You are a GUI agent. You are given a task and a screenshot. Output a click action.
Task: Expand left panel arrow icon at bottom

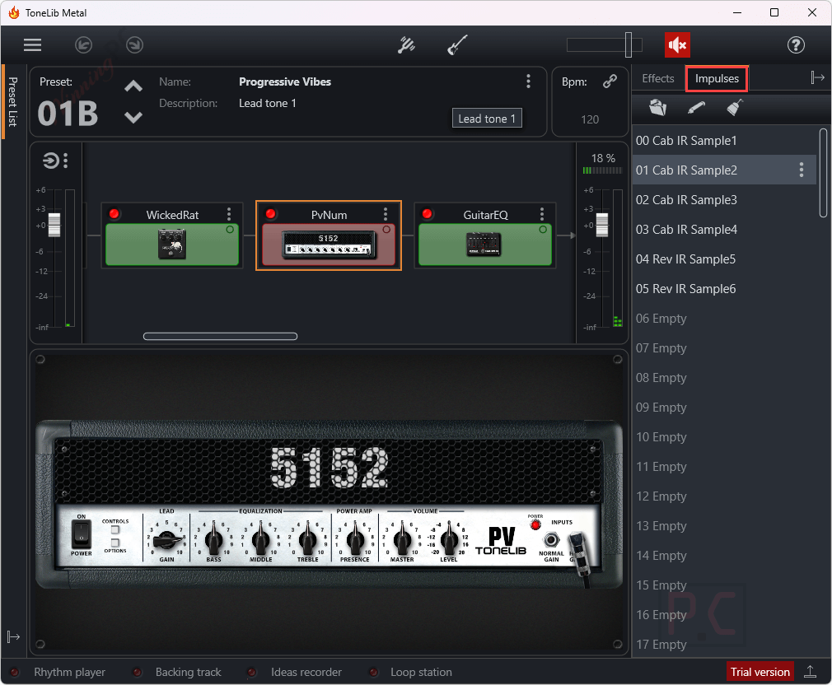tap(13, 636)
